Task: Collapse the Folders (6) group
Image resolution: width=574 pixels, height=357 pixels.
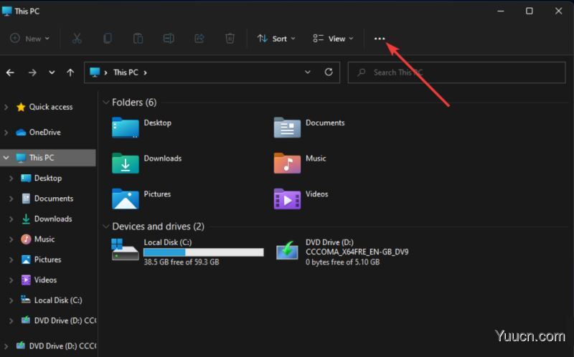Action: [106, 103]
